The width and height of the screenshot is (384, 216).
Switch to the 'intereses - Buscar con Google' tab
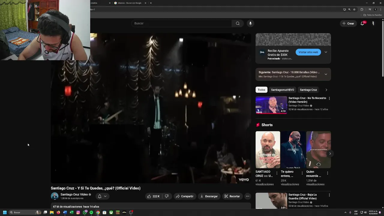[x=130, y=3]
